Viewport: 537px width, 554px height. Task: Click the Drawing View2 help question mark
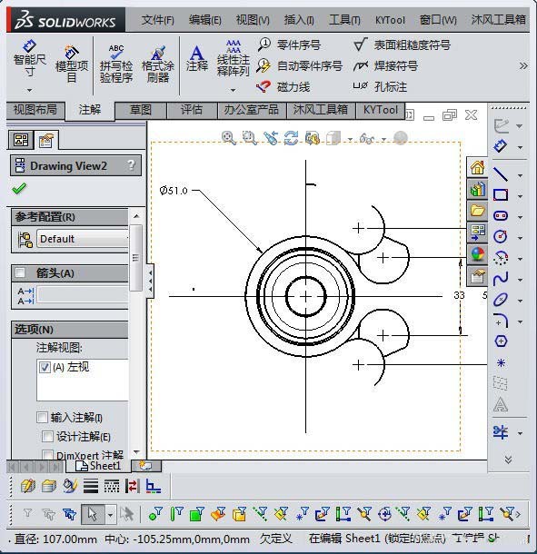point(131,165)
